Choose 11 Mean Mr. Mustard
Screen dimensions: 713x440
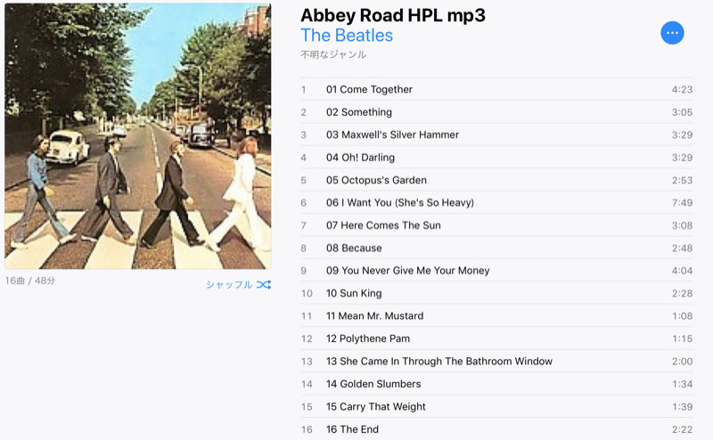(496, 316)
